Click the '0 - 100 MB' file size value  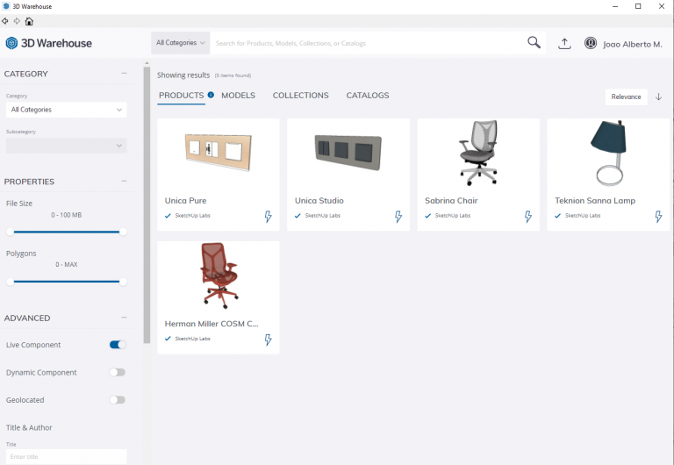pos(66,215)
